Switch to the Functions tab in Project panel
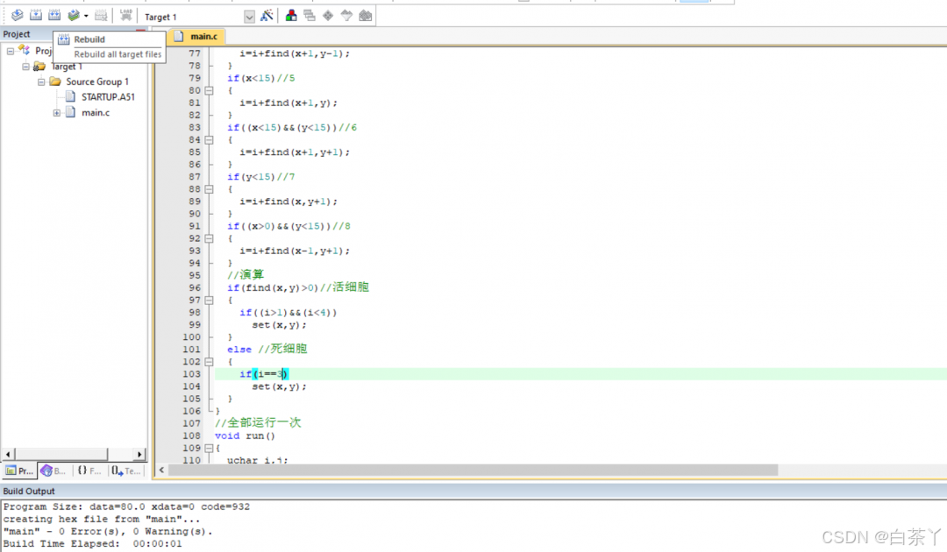The height and width of the screenshot is (552, 947). (x=88, y=471)
